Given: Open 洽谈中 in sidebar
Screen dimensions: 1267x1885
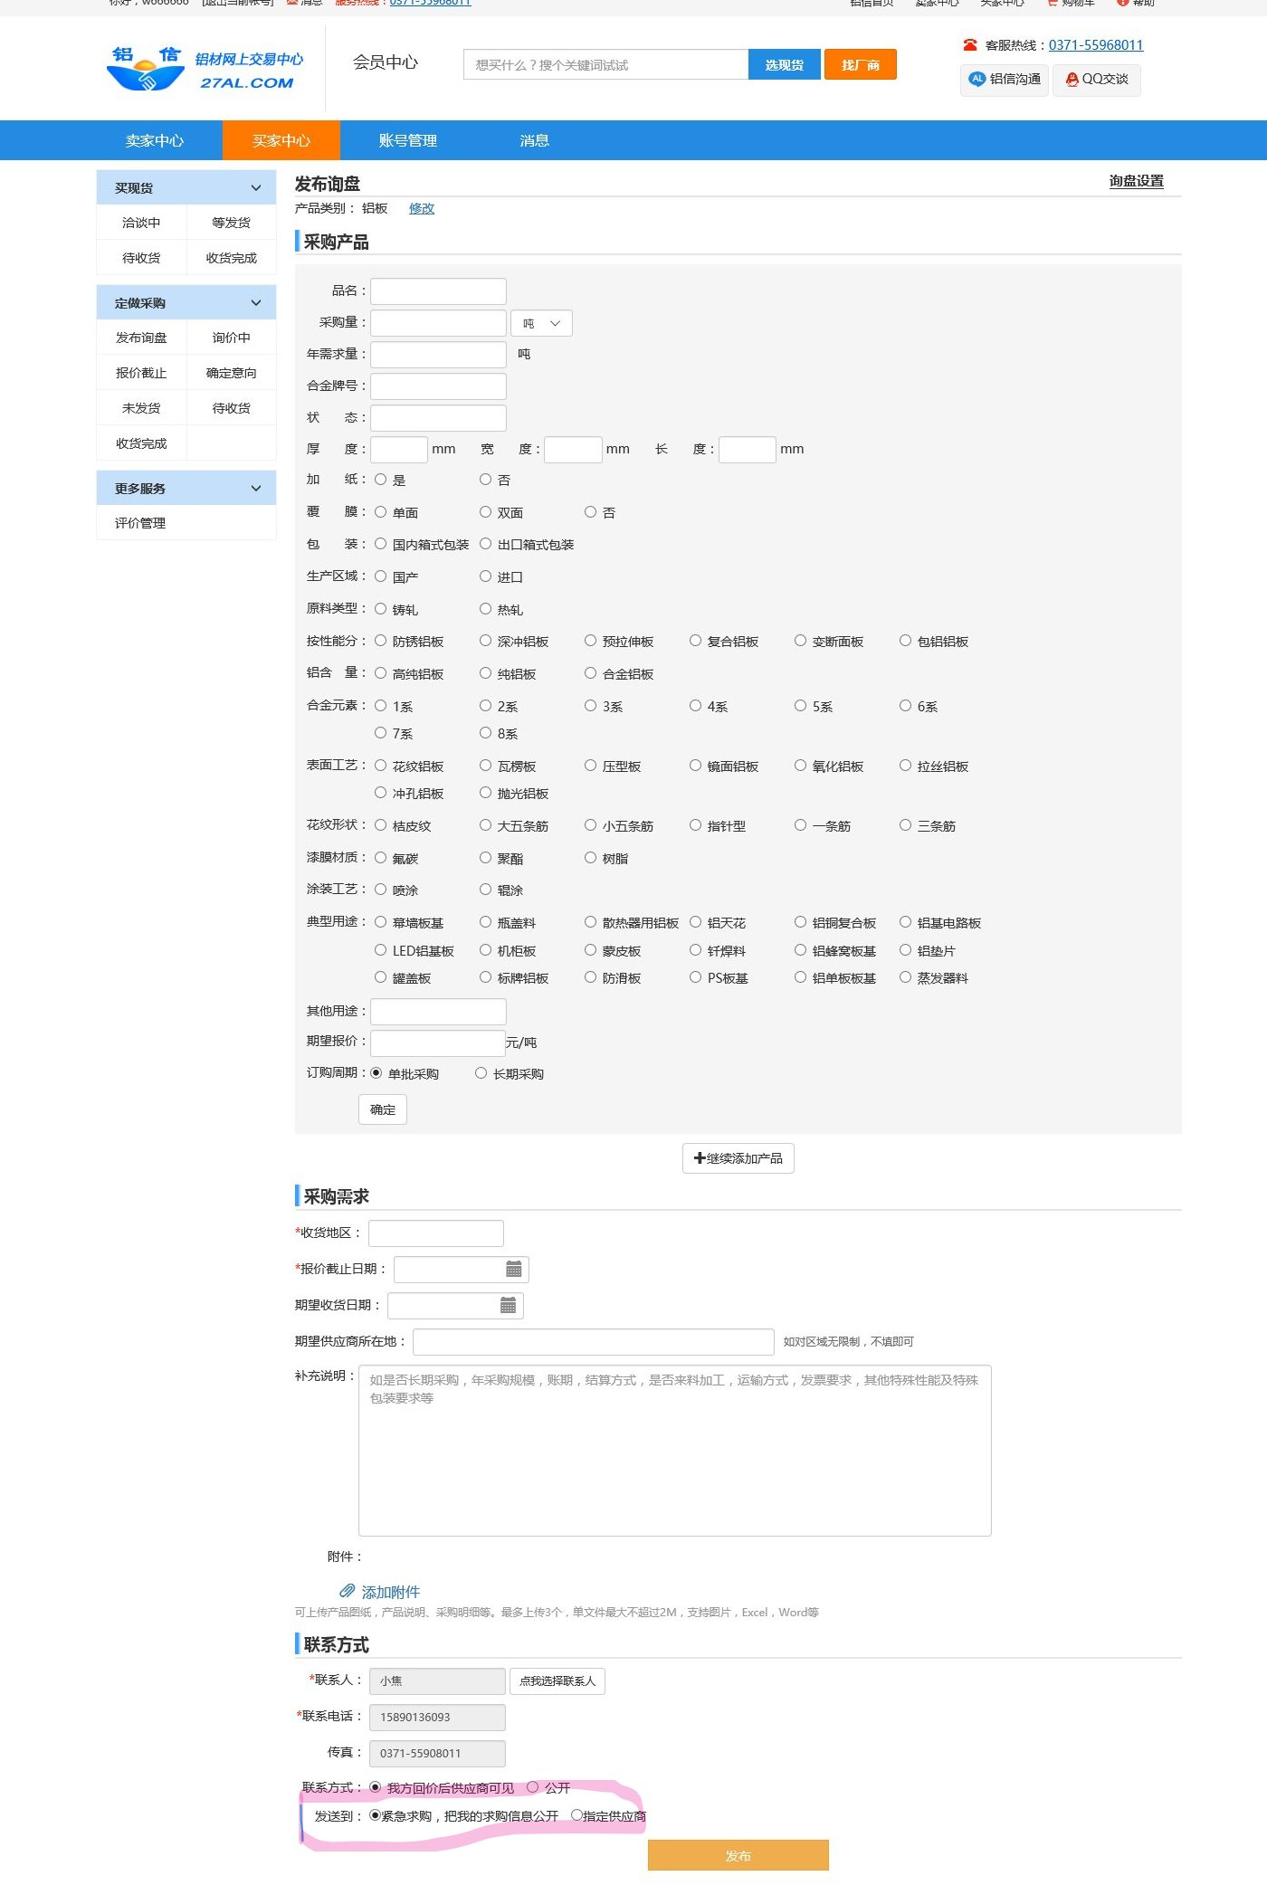Looking at the screenshot, I should (141, 223).
